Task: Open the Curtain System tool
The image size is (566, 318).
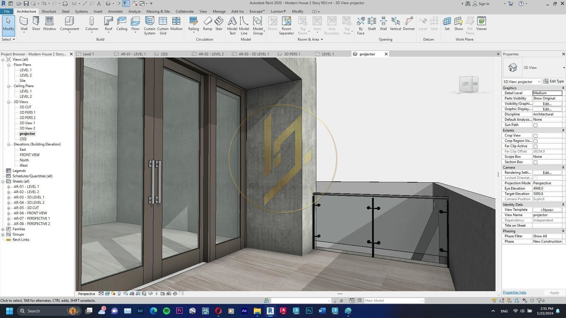Action: [149, 26]
